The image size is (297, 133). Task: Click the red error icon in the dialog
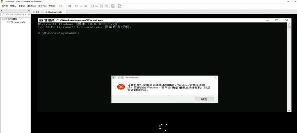click(121, 87)
